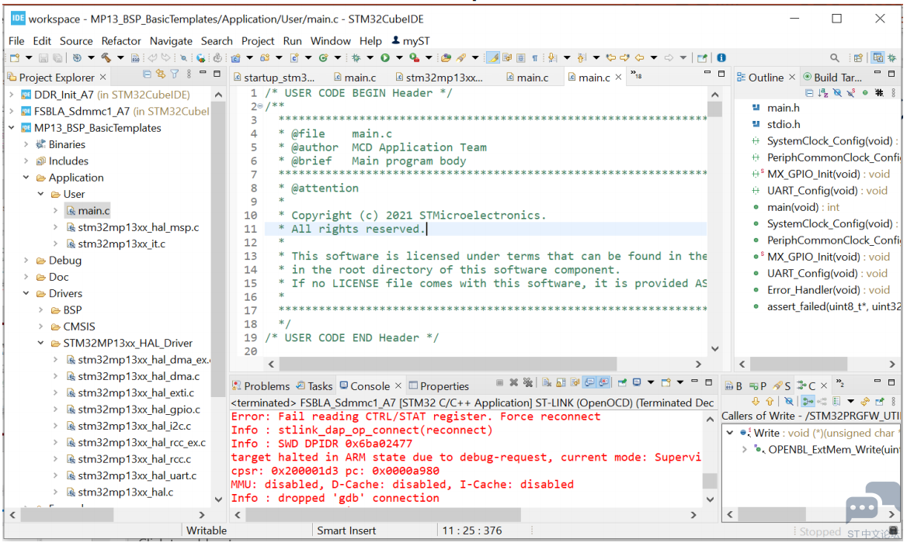Click the Run with red toolbox icon
This screenshot has width=907, height=546.
pos(414,57)
